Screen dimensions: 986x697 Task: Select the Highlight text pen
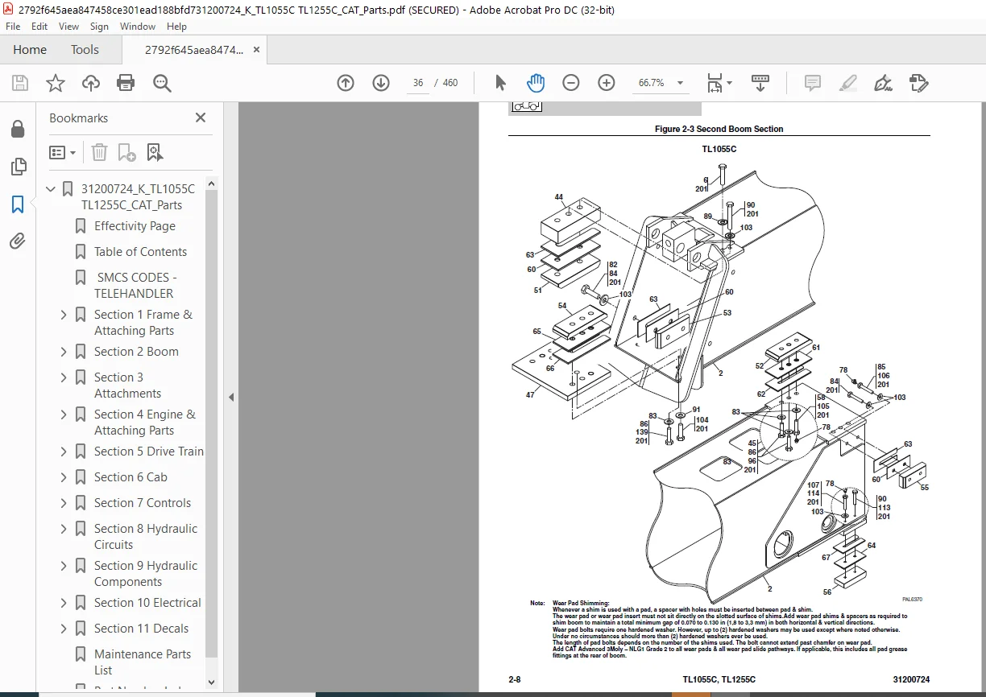click(x=847, y=83)
